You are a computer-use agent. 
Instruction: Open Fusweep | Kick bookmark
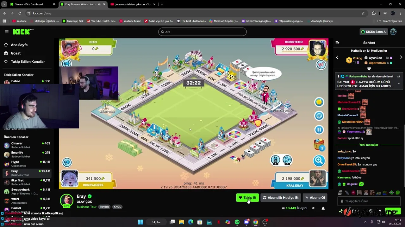(x=73, y=21)
